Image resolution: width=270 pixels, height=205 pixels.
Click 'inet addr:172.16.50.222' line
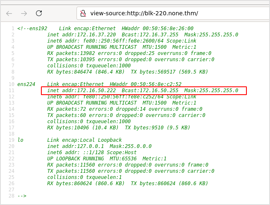[x=143, y=91]
